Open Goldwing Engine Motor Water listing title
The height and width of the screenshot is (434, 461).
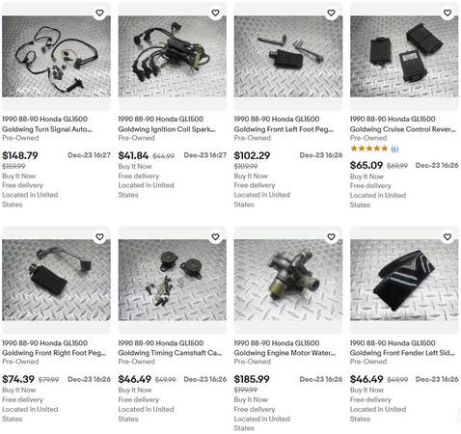tap(285, 348)
